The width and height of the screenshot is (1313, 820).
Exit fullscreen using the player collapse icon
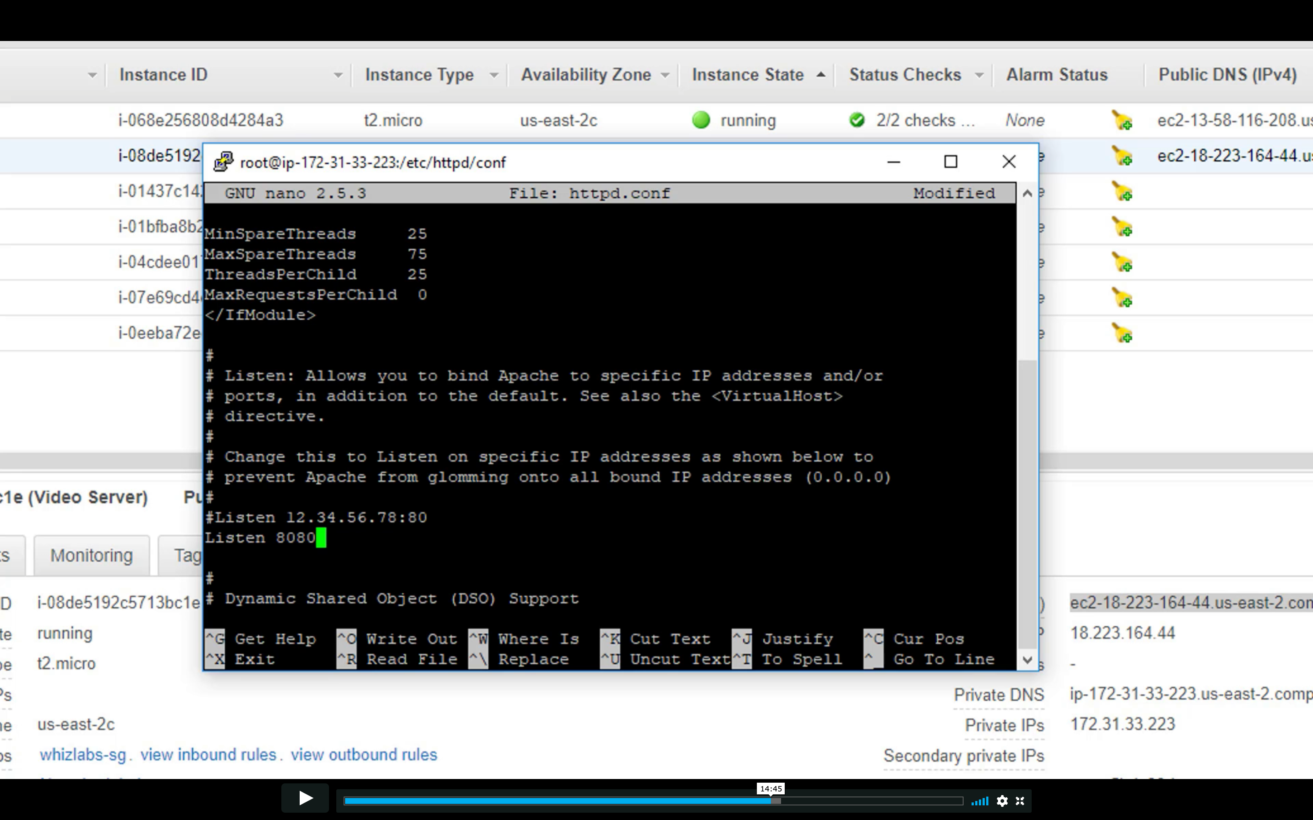(1020, 801)
